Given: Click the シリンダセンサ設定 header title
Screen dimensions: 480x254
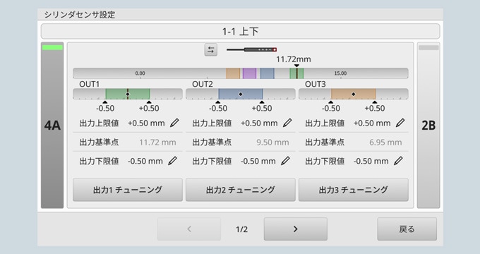Looking at the screenshot, I should [80, 15].
